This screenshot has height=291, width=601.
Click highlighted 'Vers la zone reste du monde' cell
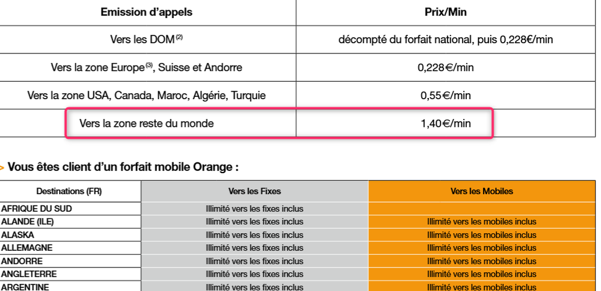(x=146, y=123)
